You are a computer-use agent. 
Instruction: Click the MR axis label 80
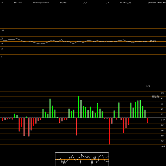(x=162, y=99)
